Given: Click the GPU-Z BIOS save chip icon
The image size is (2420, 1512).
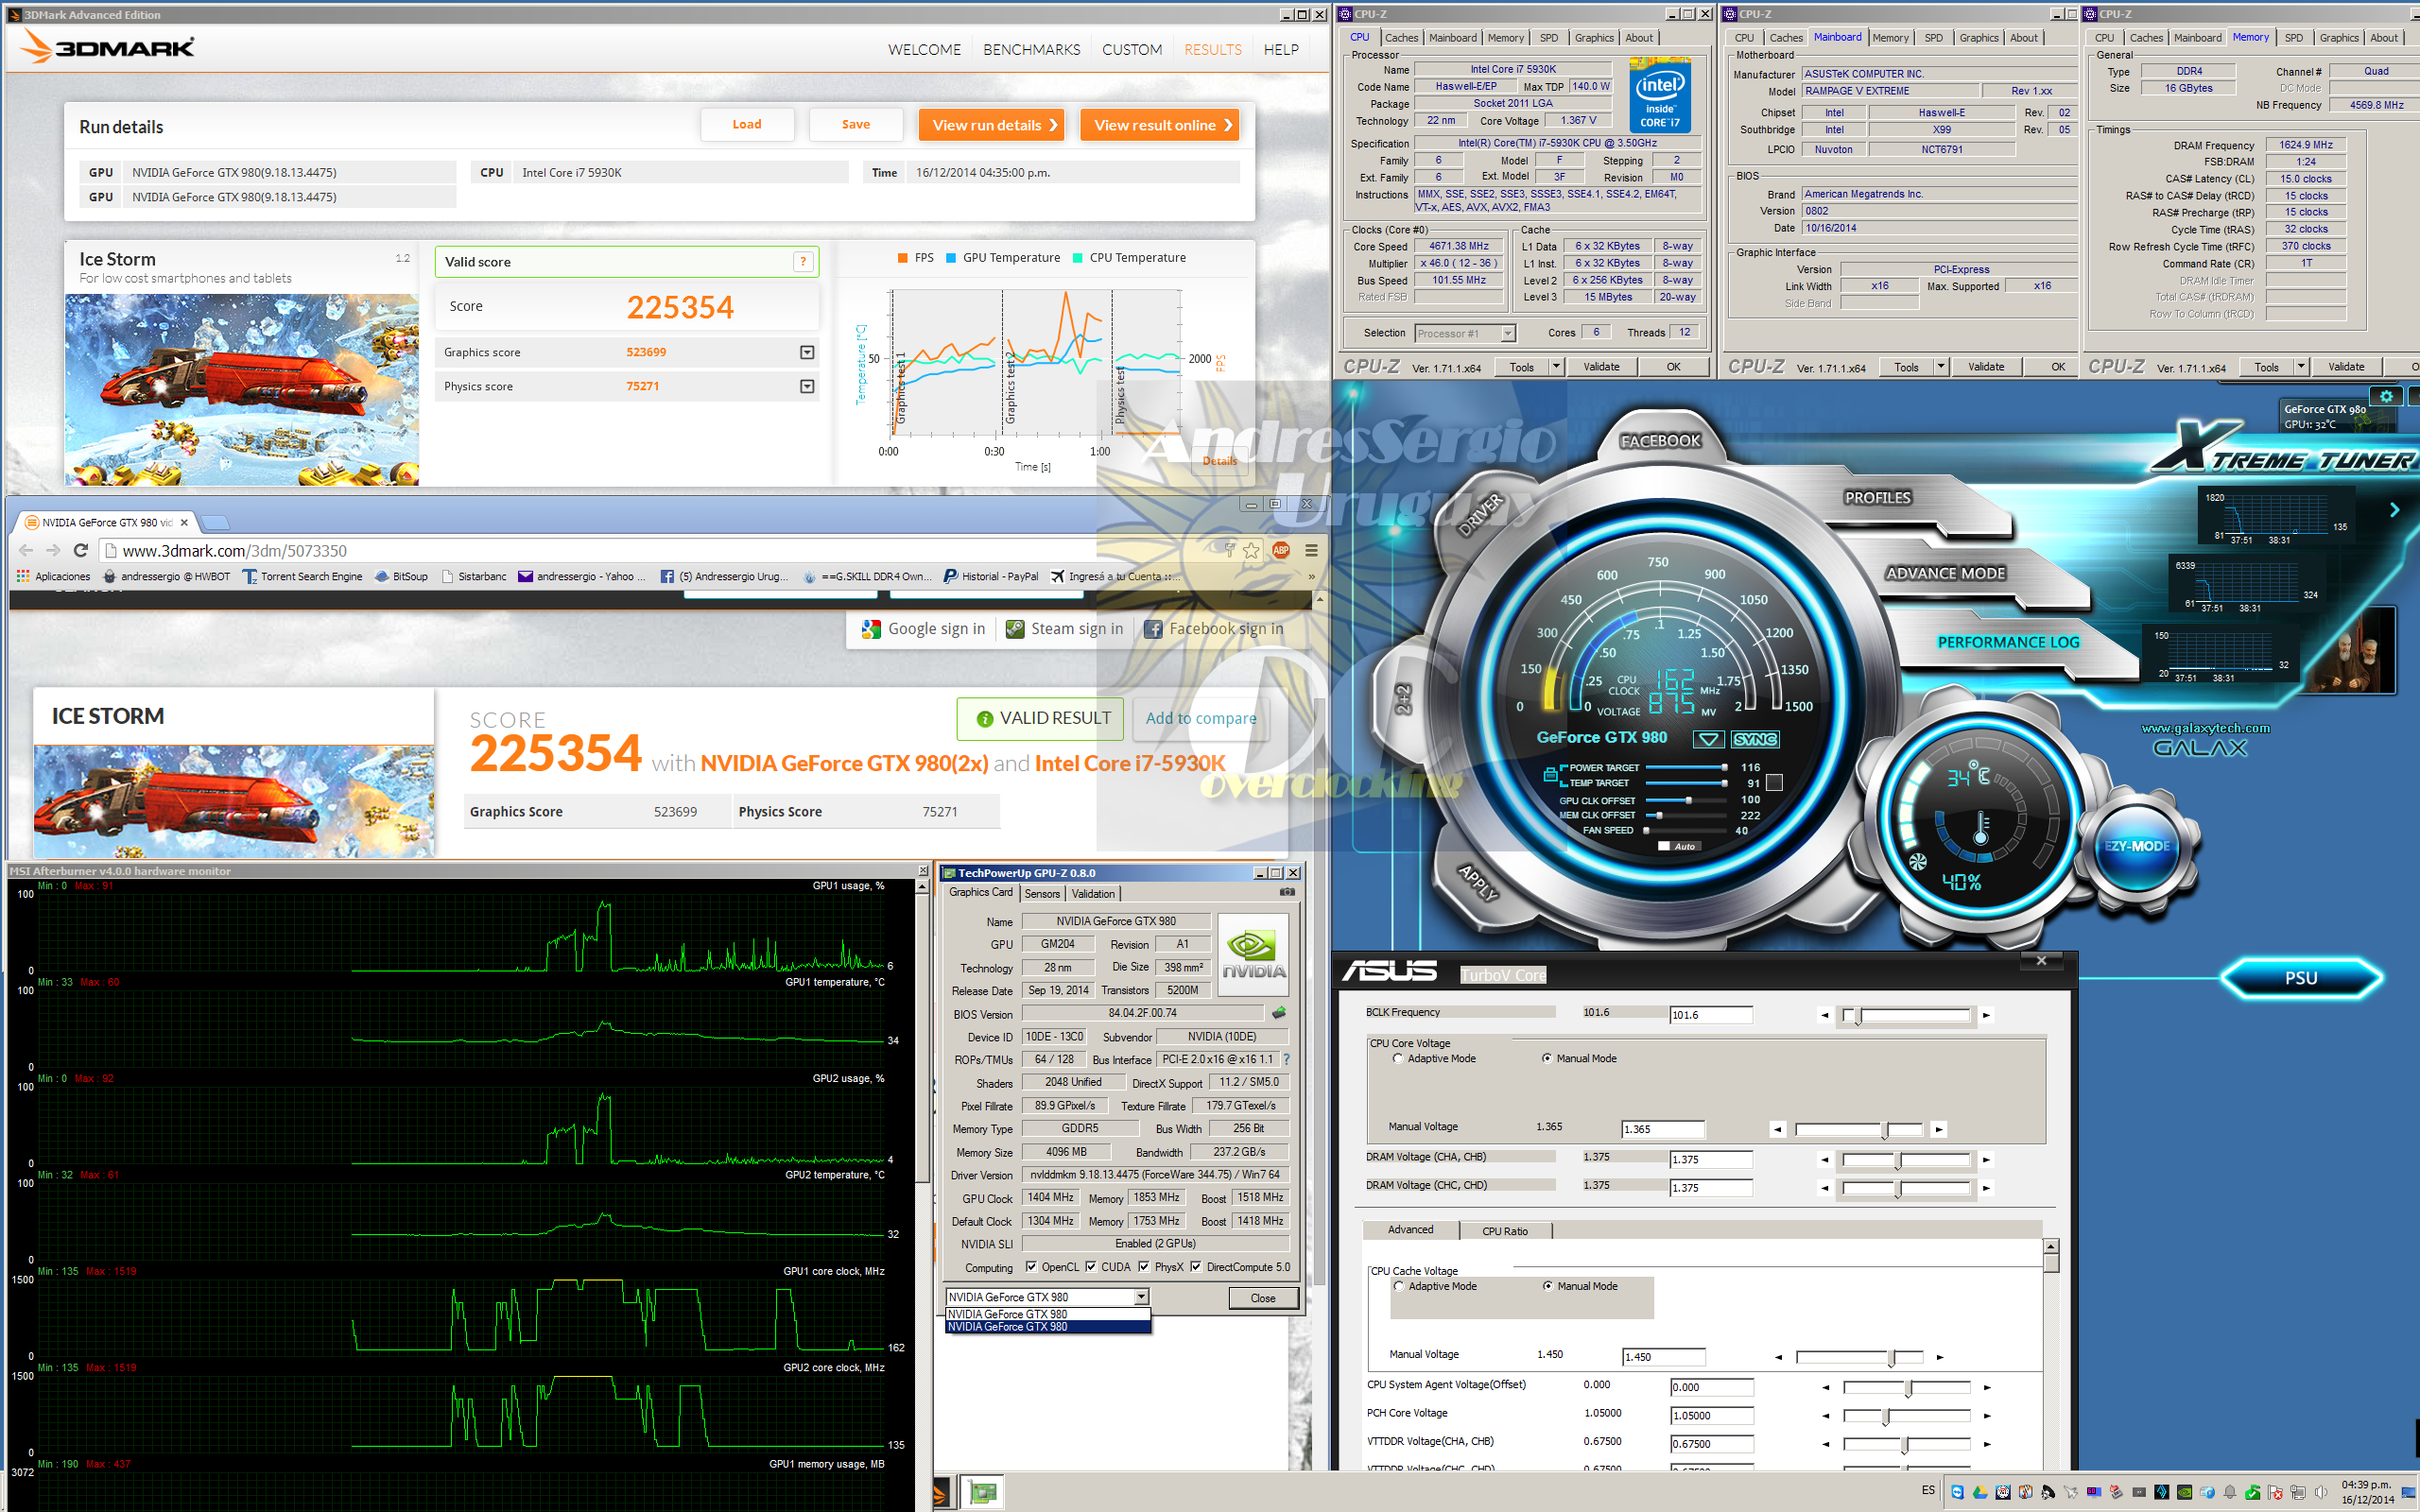Looking at the screenshot, I should point(1278,1013).
